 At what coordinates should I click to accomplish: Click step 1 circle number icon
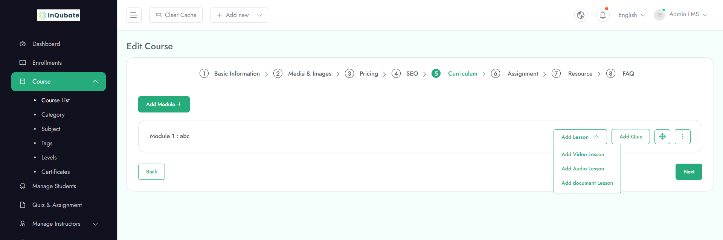(x=204, y=73)
